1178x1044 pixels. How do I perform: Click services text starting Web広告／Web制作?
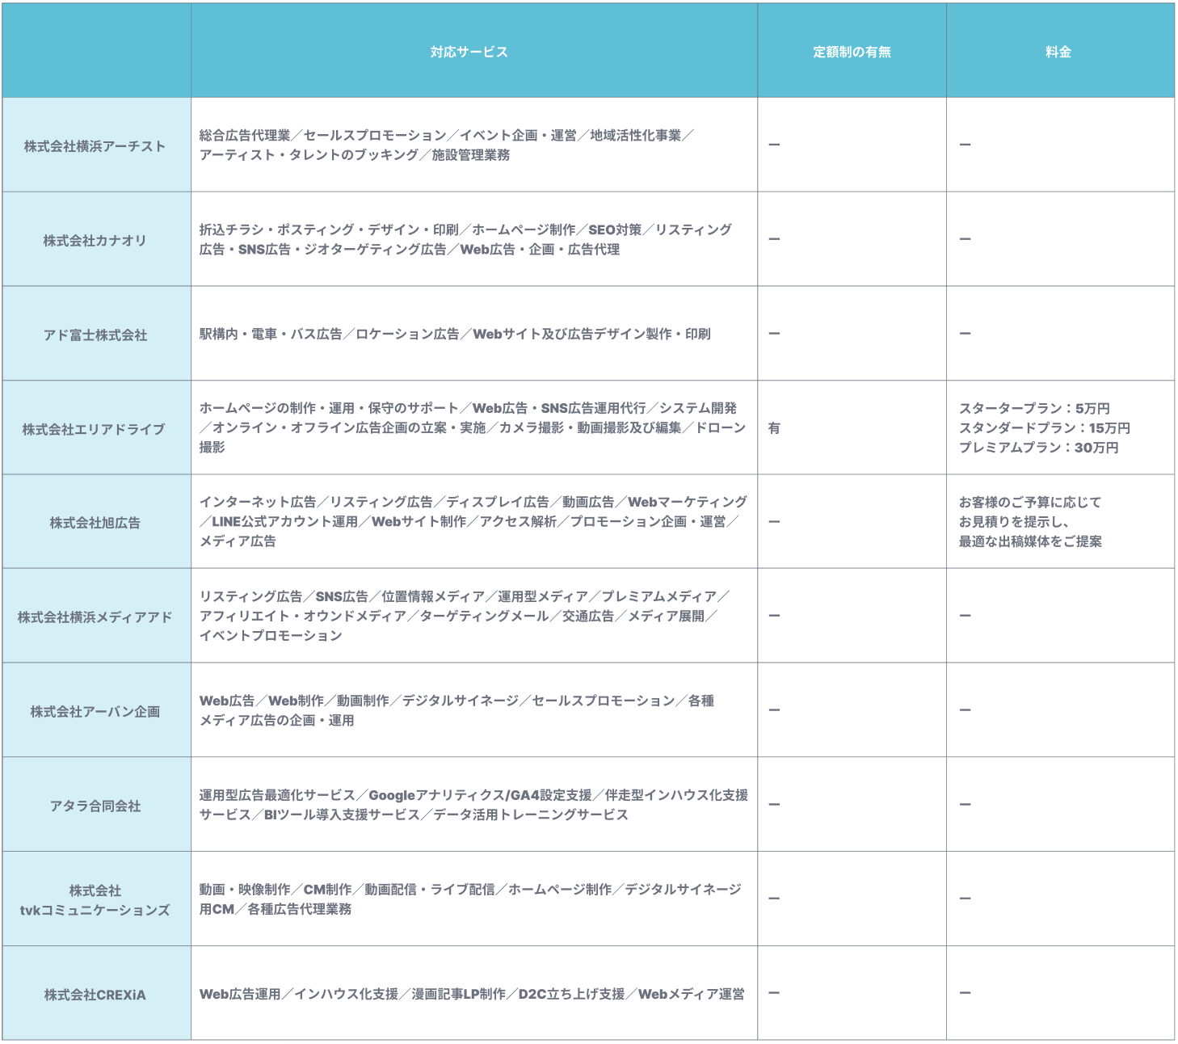tap(457, 710)
